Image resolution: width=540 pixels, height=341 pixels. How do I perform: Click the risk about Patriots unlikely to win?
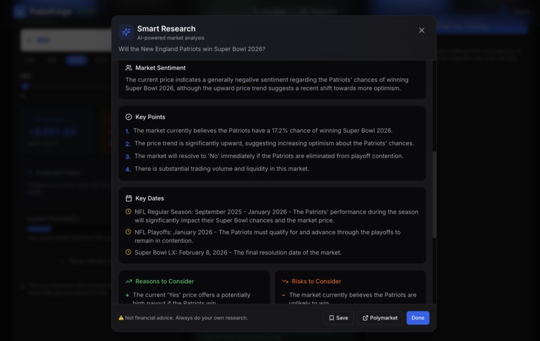[352, 299]
